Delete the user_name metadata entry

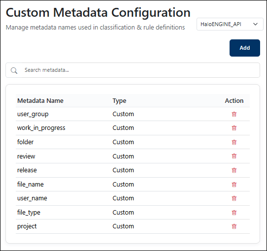[234, 198]
